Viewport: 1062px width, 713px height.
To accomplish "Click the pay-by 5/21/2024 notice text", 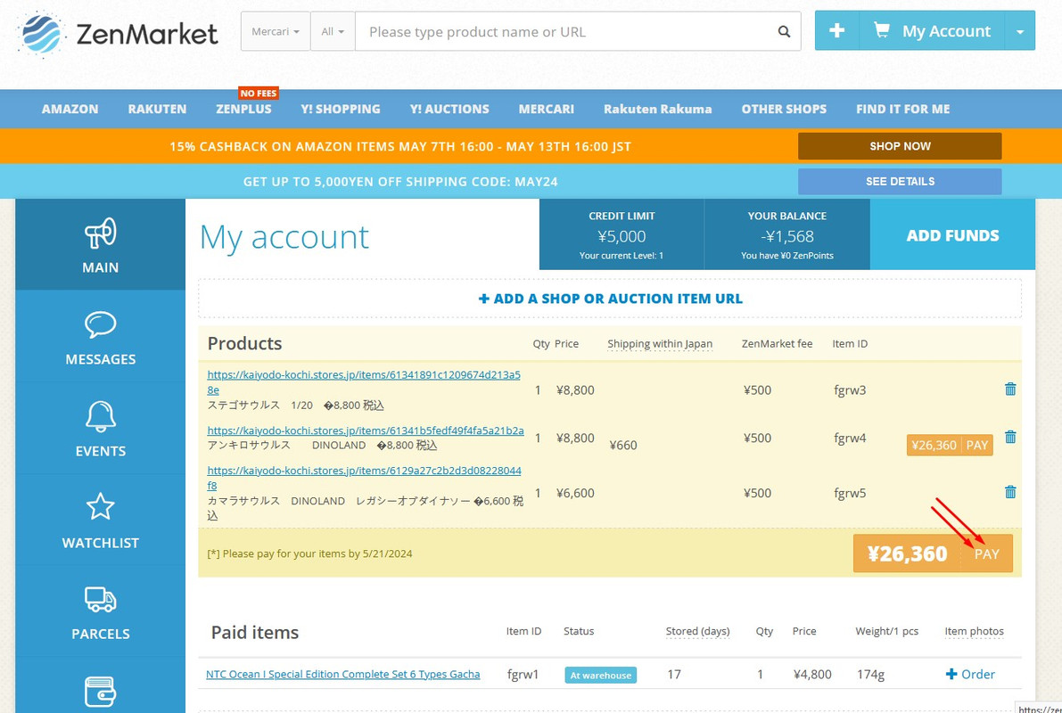I will (309, 553).
